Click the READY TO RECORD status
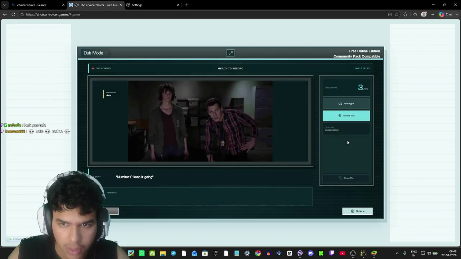This screenshot has height=259, width=461. pyautogui.click(x=230, y=68)
